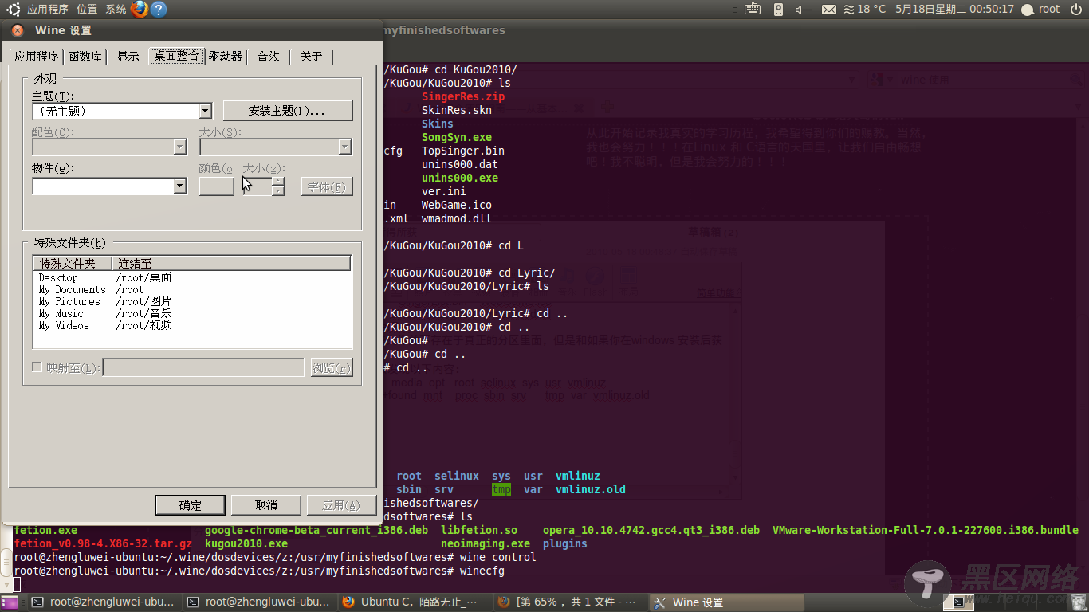The width and height of the screenshot is (1089, 612).
Task: Click the 特殊文件夹 column header
Action: pyautogui.click(x=72, y=263)
